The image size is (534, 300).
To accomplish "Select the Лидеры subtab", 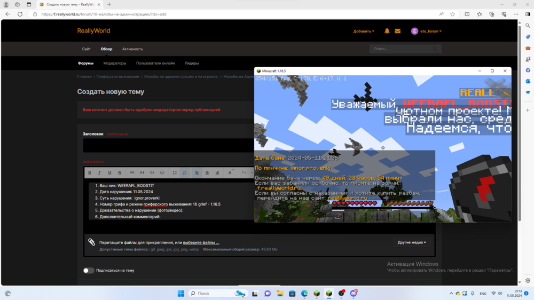I will [x=192, y=64].
